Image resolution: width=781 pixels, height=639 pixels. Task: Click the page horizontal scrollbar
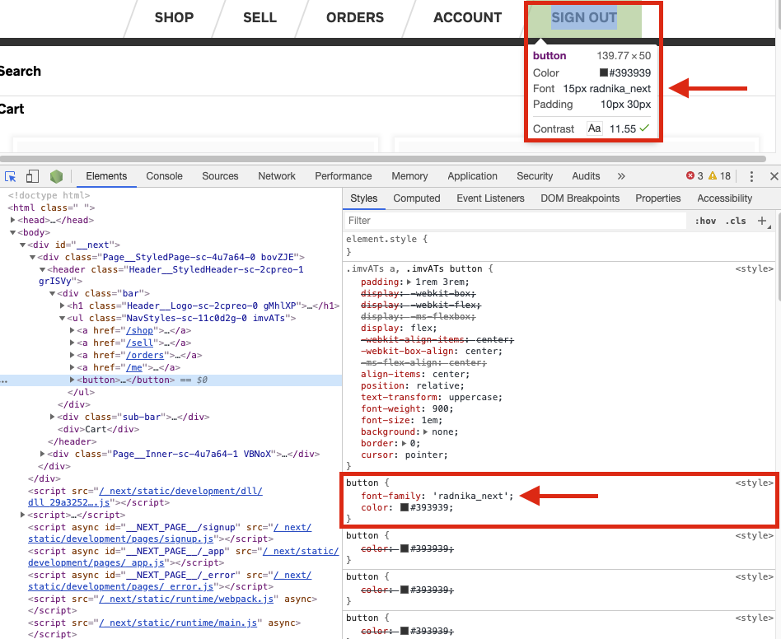point(382,159)
